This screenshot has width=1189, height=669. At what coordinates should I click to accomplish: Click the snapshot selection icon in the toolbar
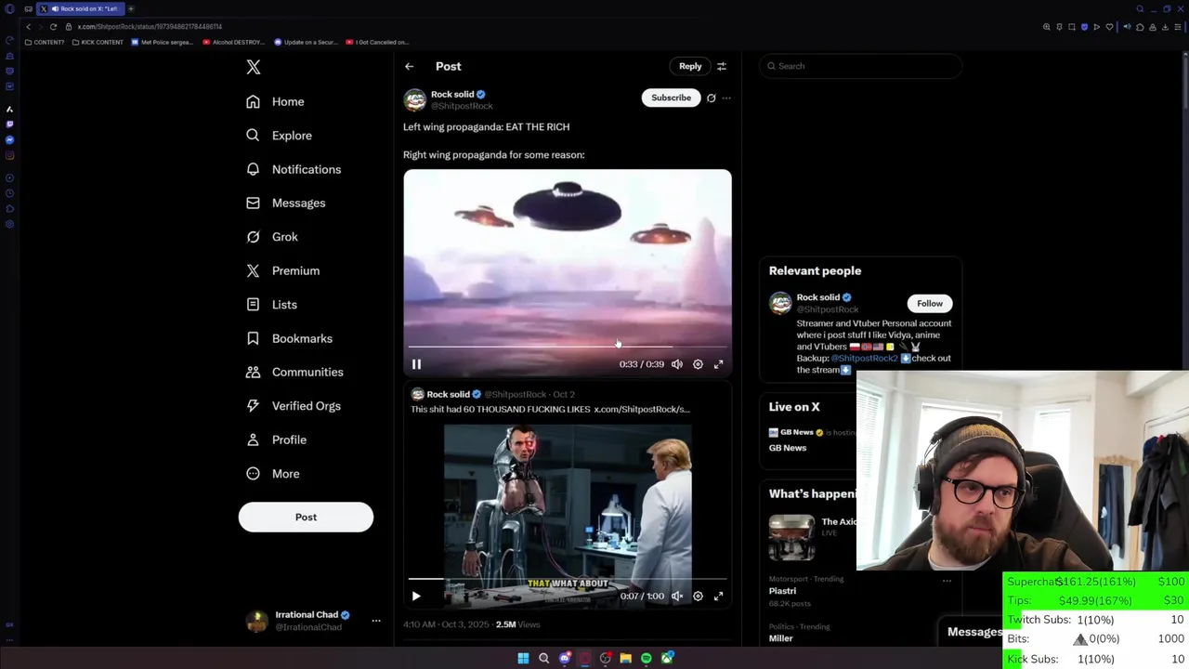point(1071,27)
